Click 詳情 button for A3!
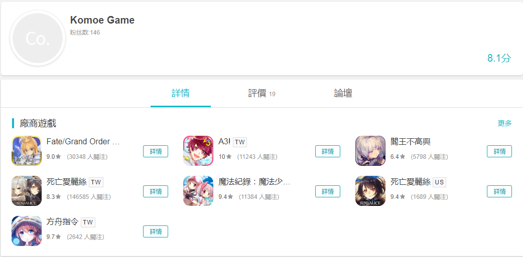 [328, 151]
